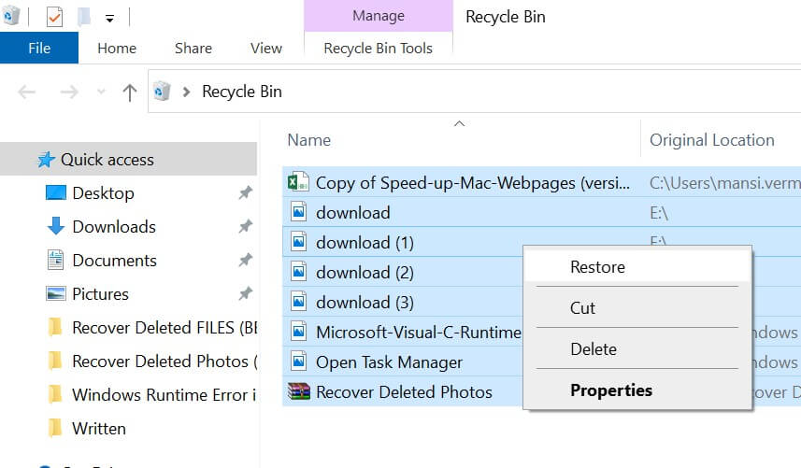The image size is (801, 468).
Task: Click the Back navigation arrow
Action: [x=26, y=92]
